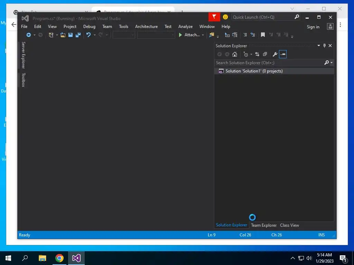Click the Windows Start button
Image resolution: width=354 pixels, height=265 pixels.
coord(8,258)
